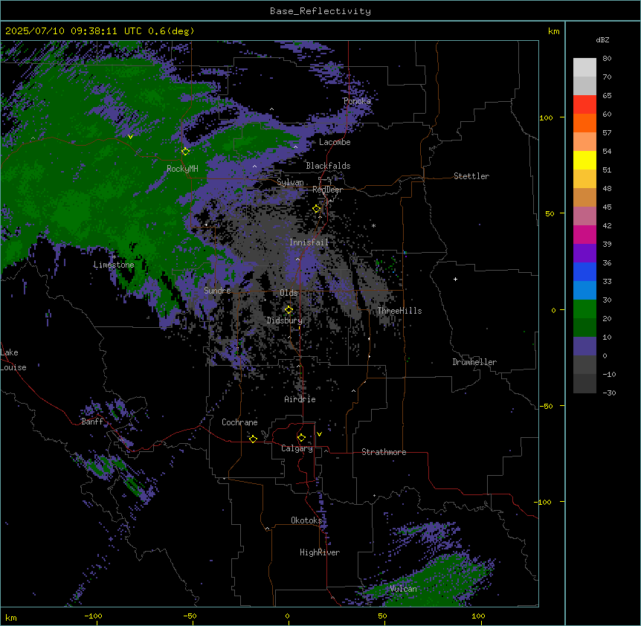Choose the slate purple 0-10 dBZ swatch
The width and height of the screenshot is (641, 626).
point(584,346)
